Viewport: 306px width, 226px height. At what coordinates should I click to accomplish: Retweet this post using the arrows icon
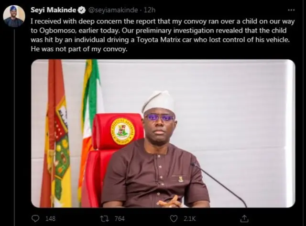pos(104,218)
